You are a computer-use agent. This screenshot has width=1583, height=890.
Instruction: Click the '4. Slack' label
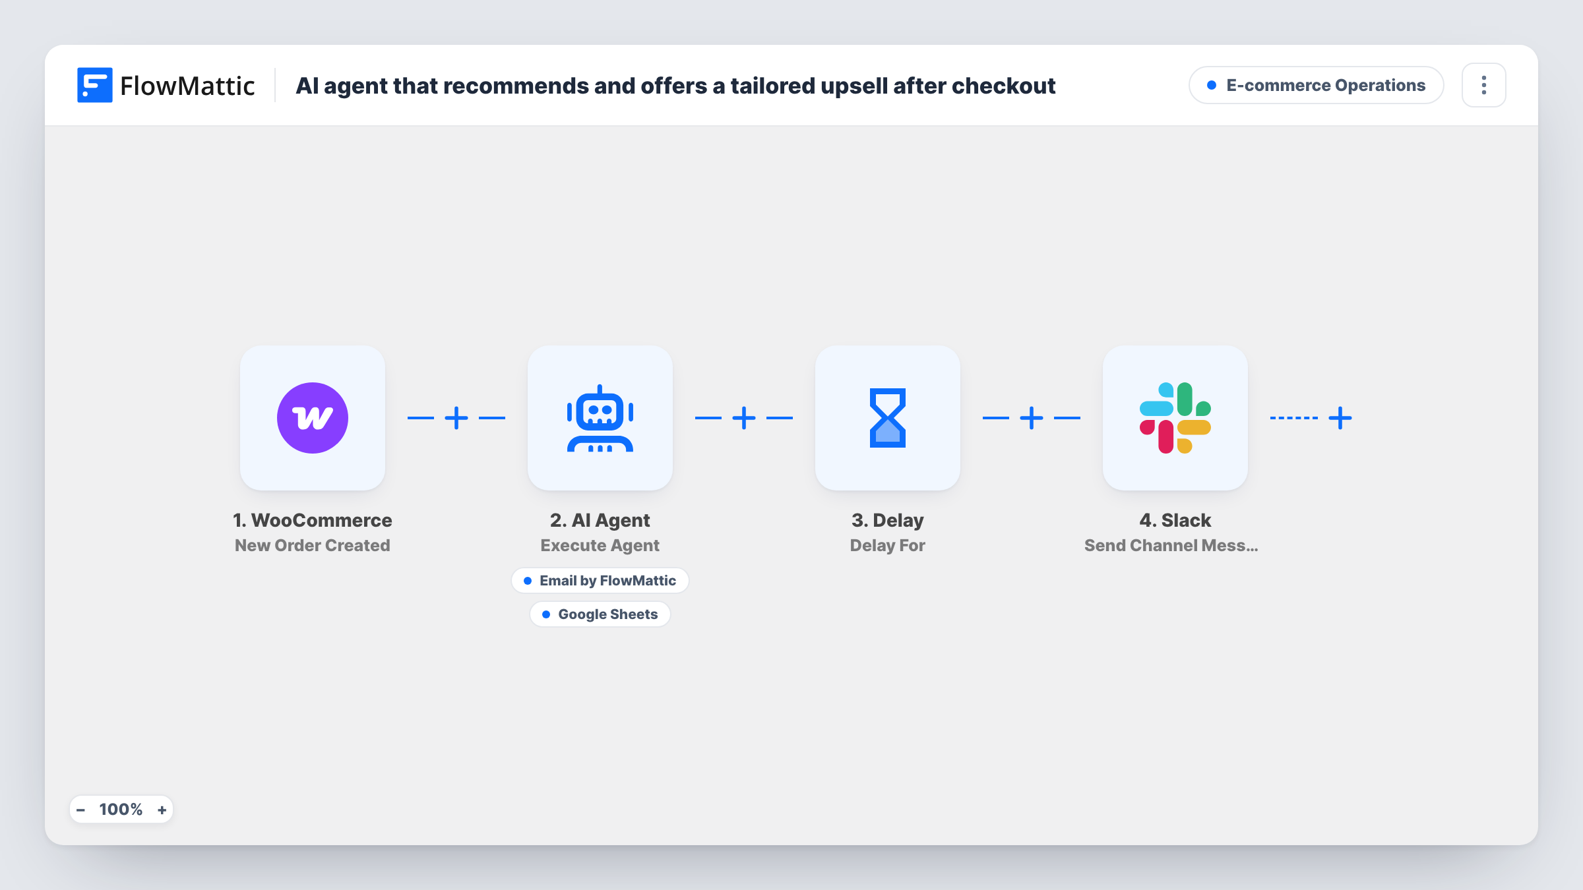[x=1175, y=520]
